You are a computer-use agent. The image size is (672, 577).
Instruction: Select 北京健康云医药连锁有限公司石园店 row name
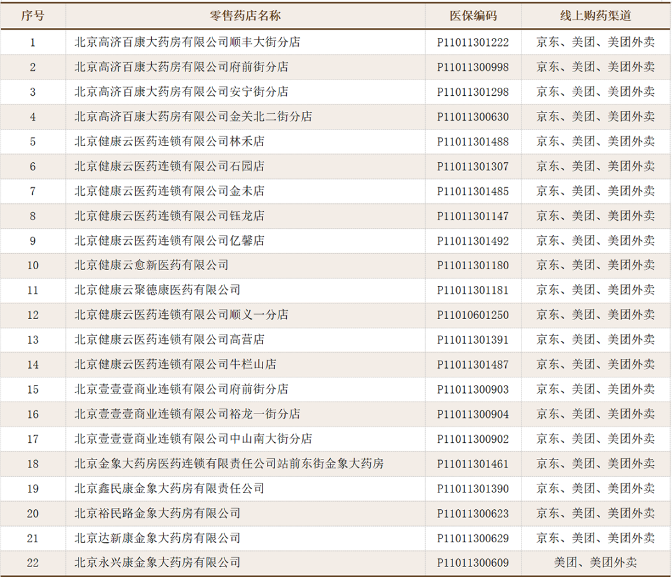coord(169,167)
